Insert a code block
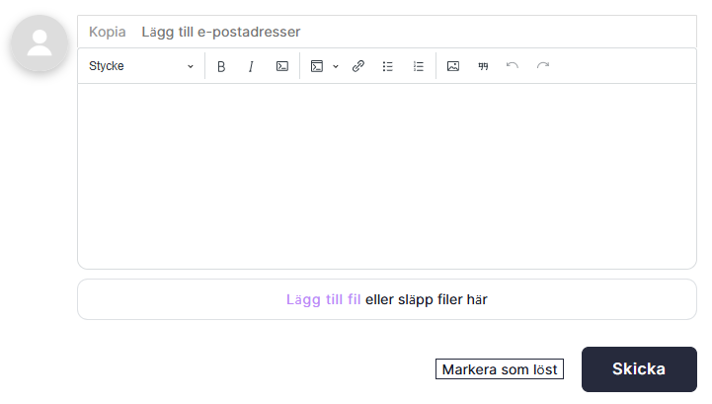Image resolution: width=712 pixels, height=404 pixels. coord(316,66)
